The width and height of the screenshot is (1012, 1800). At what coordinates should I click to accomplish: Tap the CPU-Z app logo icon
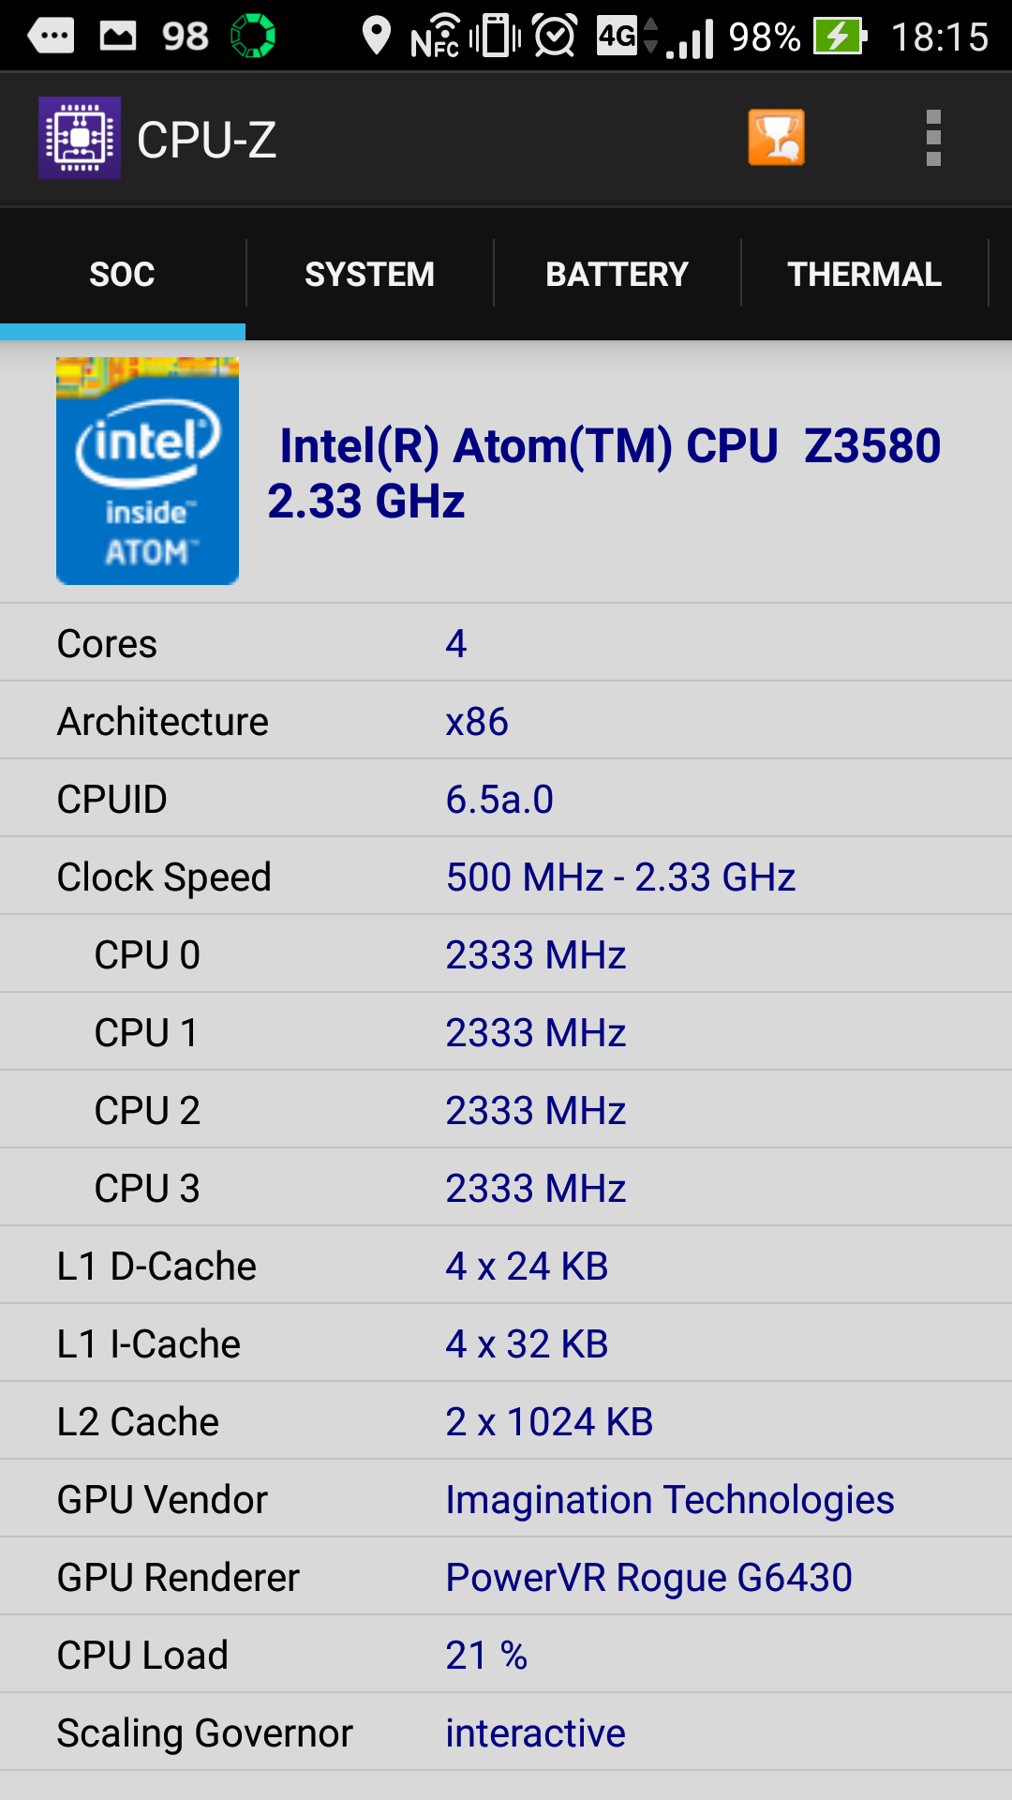click(80, 138)
